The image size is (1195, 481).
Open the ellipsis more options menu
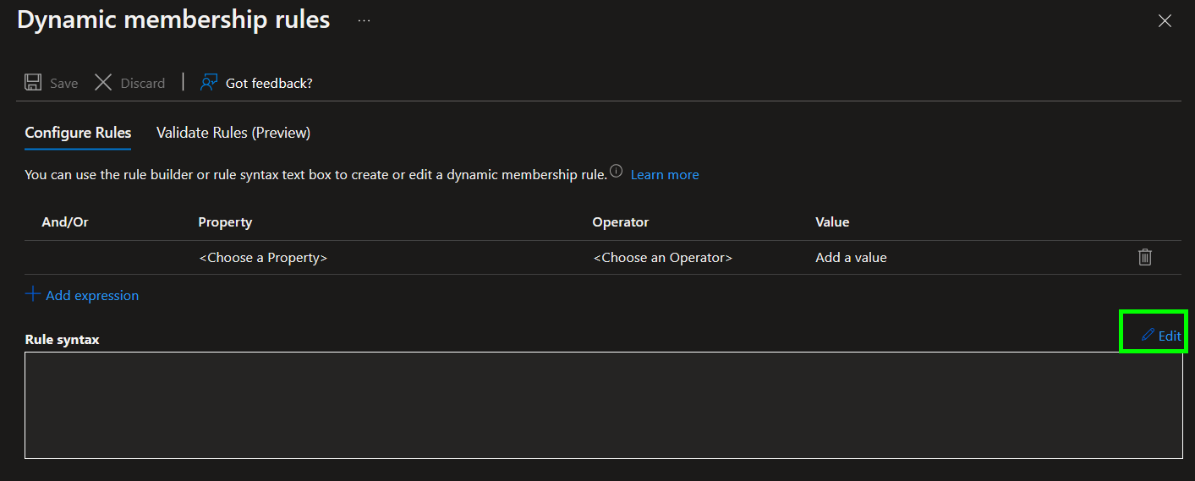click(x=364, y=21)
